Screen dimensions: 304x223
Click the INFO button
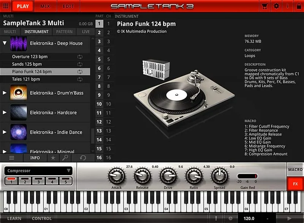[35, 158]
